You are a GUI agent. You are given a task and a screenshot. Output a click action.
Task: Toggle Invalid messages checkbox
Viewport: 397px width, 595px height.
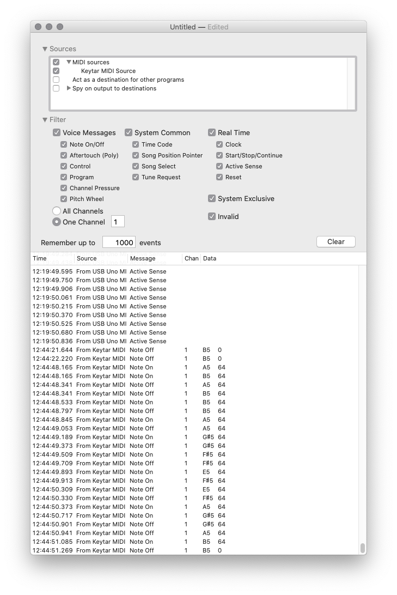[212, 216]
